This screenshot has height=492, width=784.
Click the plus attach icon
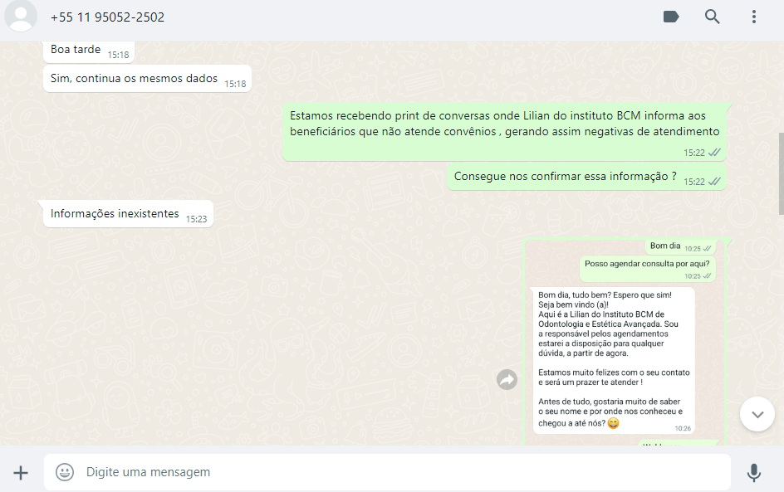tap(21, 473)
